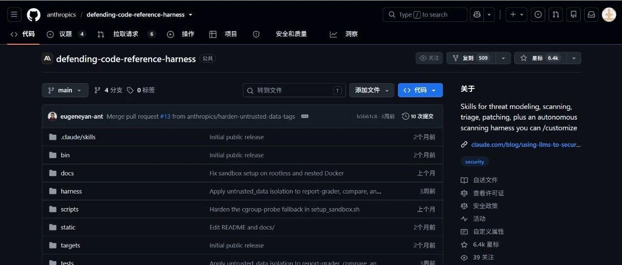Image resolution: width=622 pixels, height=265 pixels.
Task: Open 安全政策 security policy link
Action: click(479, 206)
